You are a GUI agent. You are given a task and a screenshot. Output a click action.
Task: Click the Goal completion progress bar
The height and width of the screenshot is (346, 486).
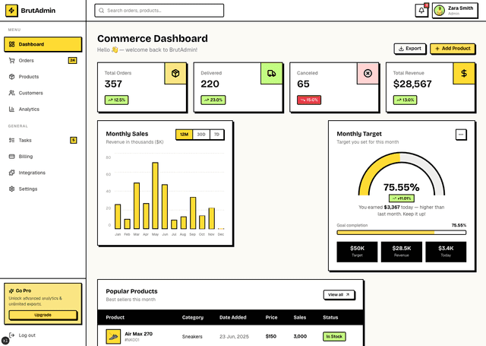(x=402, y=233)
